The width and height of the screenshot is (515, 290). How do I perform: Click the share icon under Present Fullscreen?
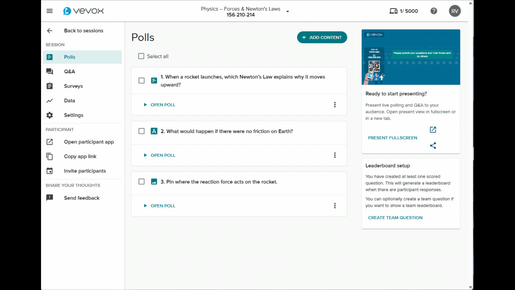[433, 146]
